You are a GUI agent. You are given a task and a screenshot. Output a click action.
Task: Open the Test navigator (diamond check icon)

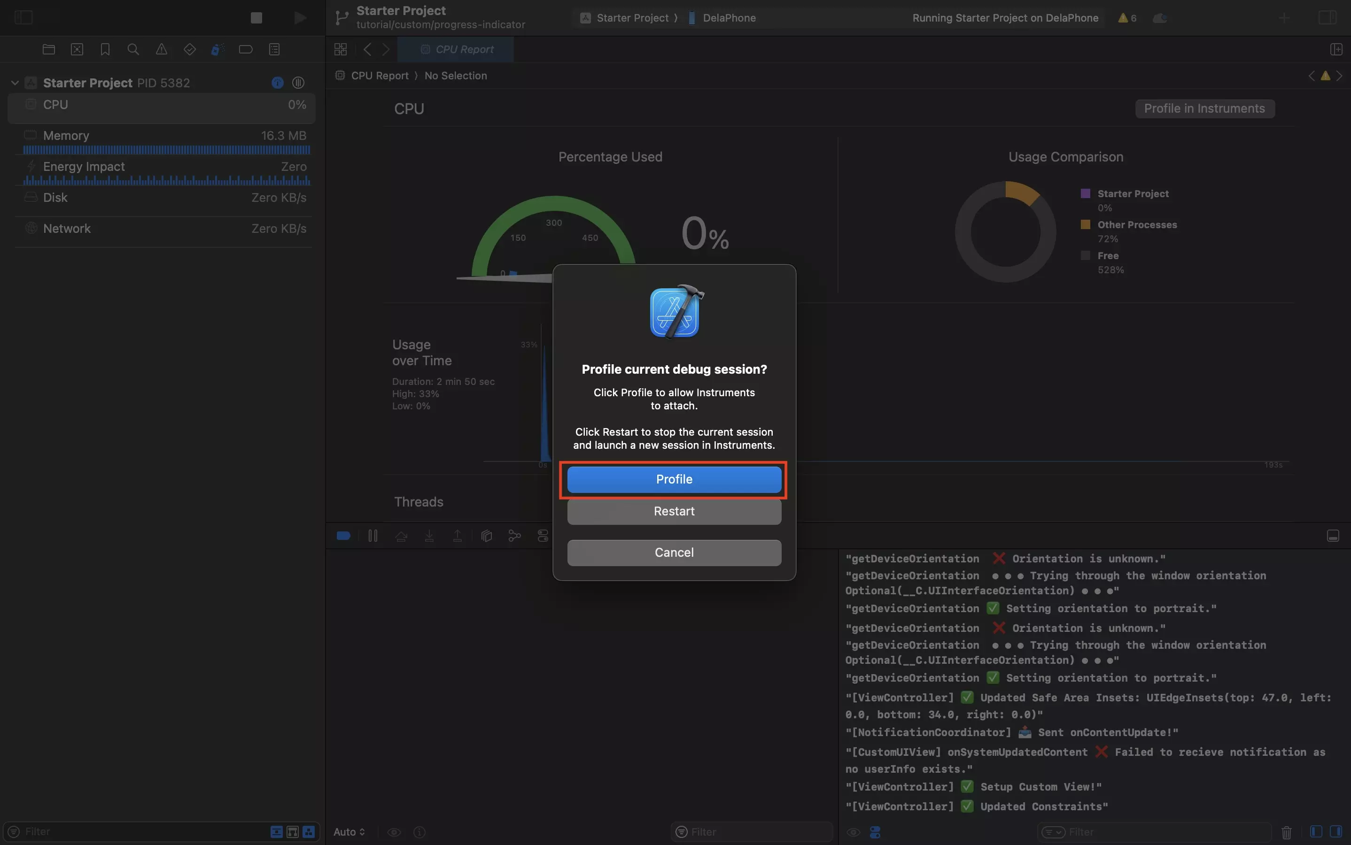click(x=190, y=49)
